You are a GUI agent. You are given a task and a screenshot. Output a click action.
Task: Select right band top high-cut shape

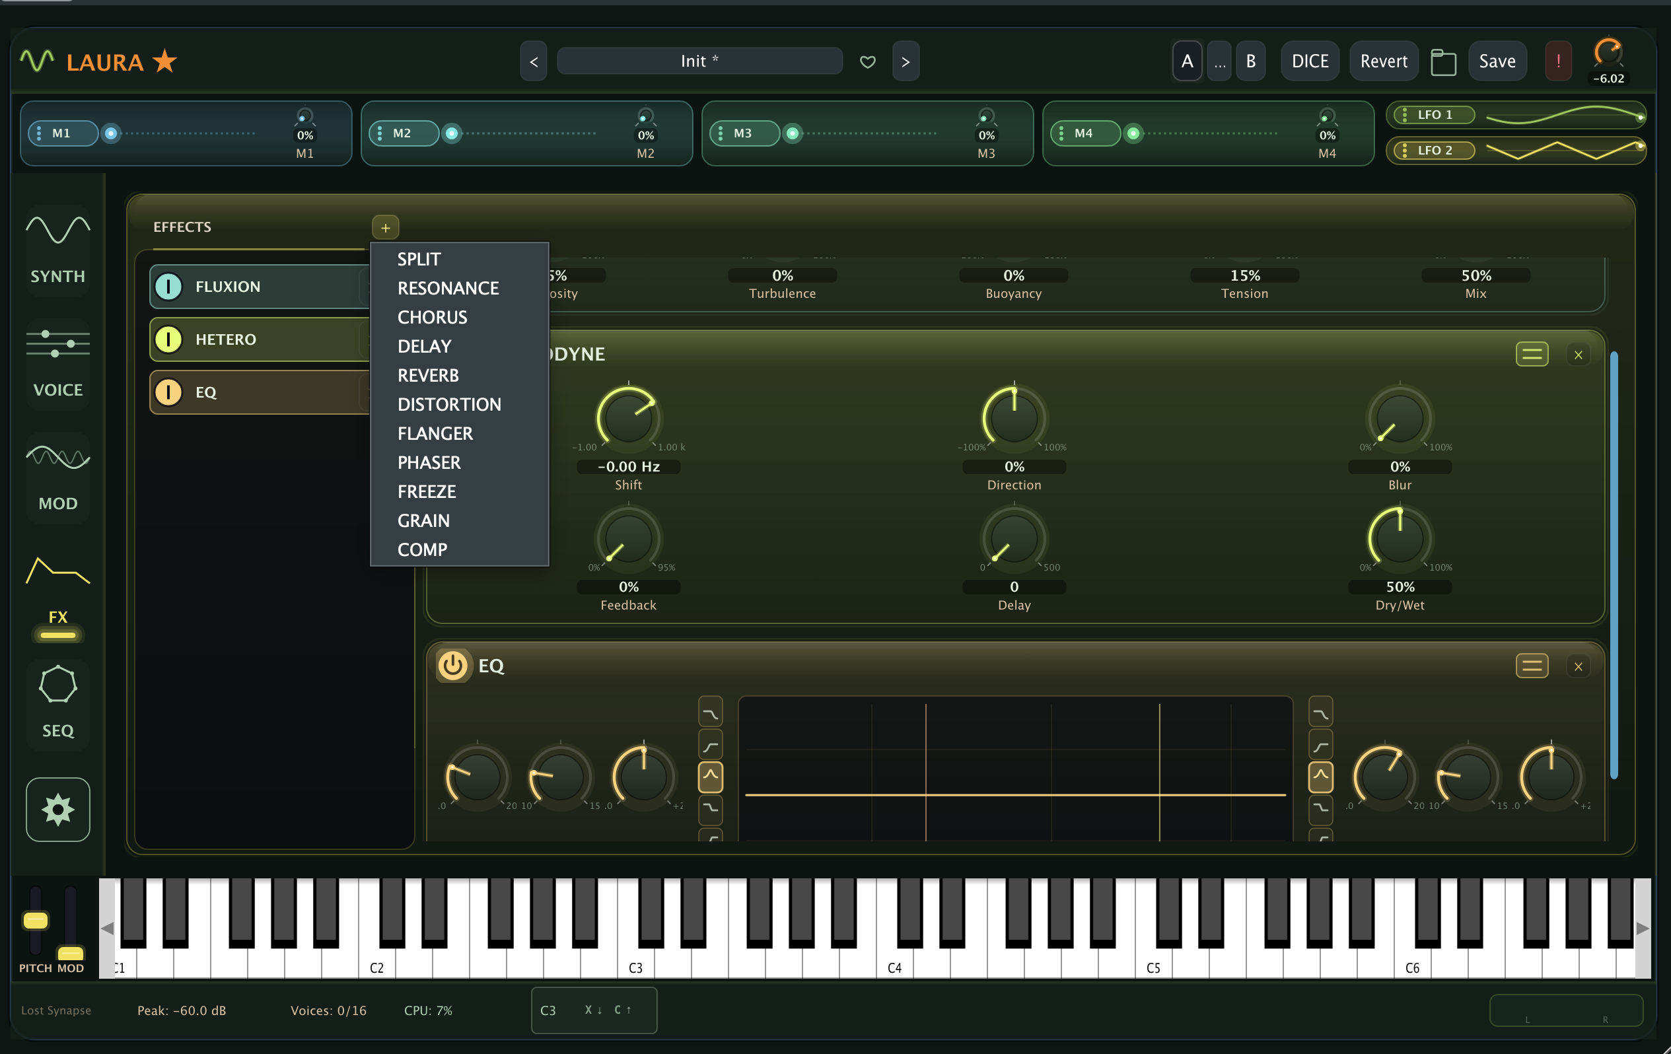[1320, 713]
